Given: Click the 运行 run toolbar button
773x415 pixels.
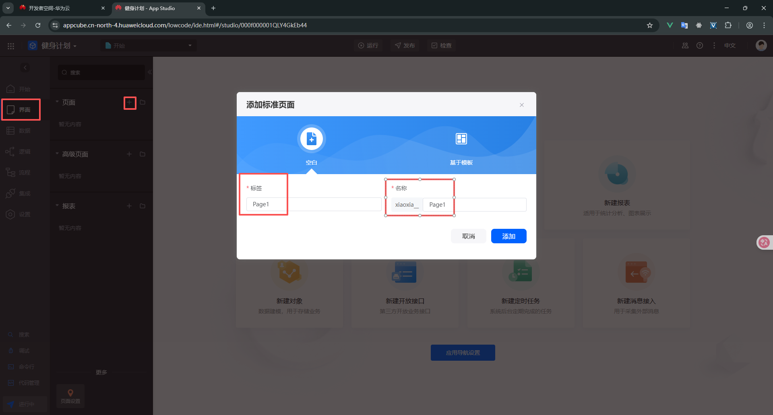Looking at the screenshot, I should [x=368, y=45].
